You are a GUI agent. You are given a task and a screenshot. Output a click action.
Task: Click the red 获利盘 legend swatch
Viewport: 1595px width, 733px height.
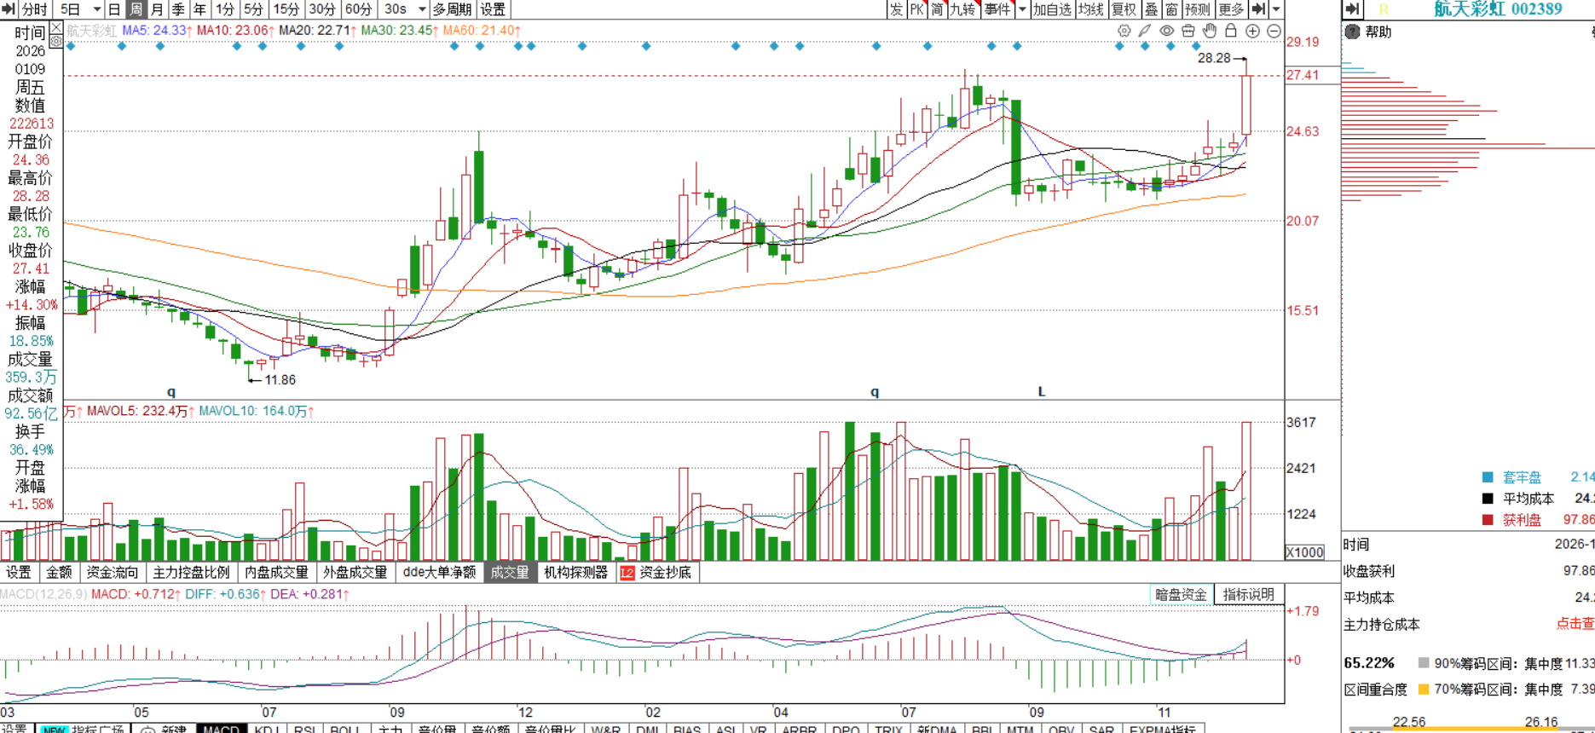[1488, 520]
